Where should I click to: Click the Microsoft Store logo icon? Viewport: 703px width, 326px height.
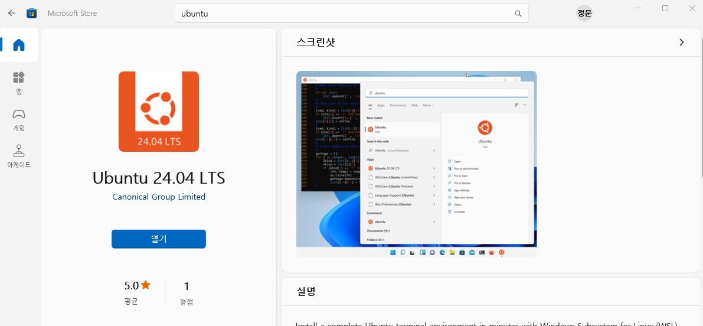point(32,13)
